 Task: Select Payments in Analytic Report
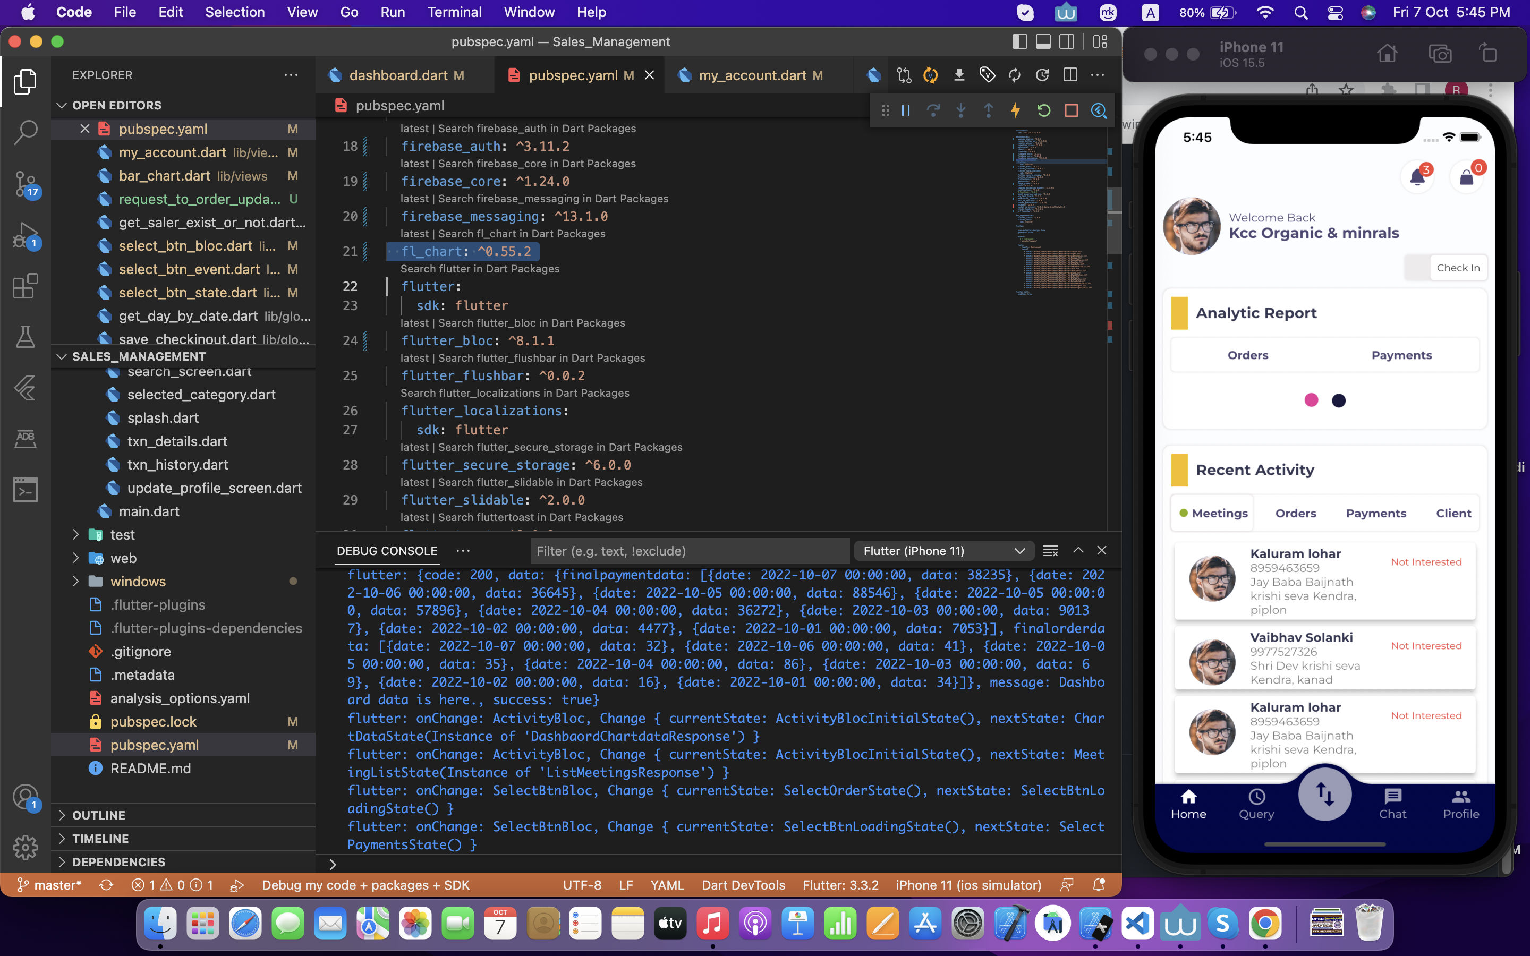pyautogui.click(x=1401, y=355)
